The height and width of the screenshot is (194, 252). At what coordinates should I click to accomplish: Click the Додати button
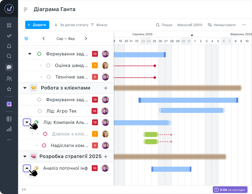point(37,25)
